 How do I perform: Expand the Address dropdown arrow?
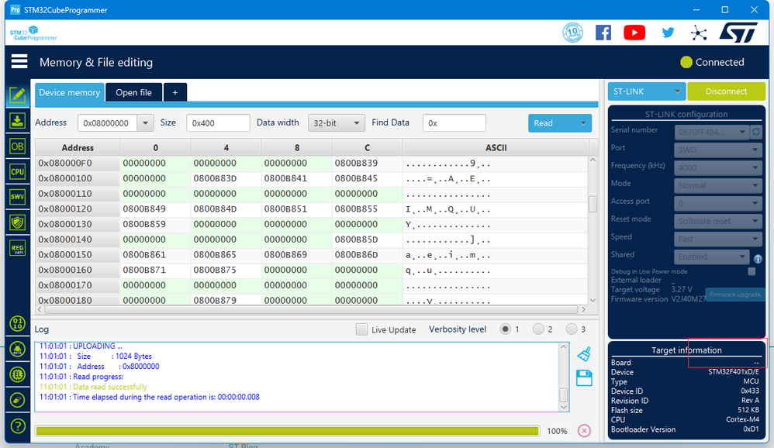[145, 123]
